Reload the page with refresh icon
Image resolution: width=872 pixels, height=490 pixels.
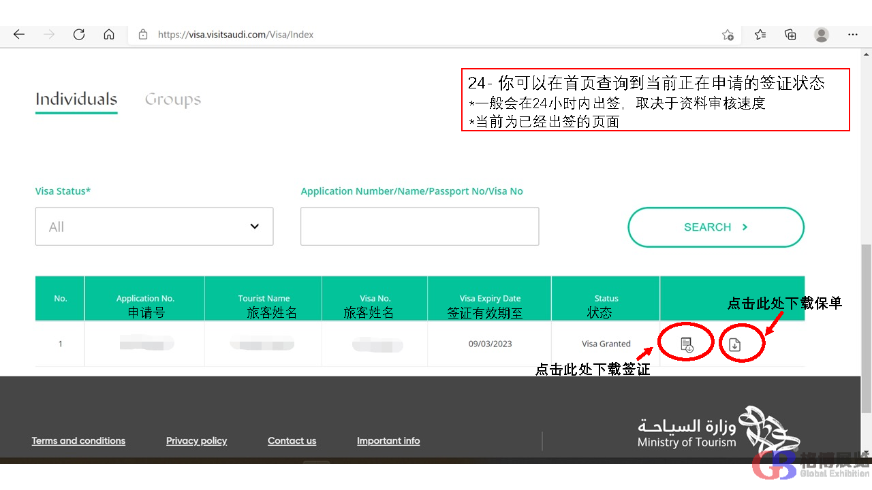pyautogui.click(x=79, y=35)
